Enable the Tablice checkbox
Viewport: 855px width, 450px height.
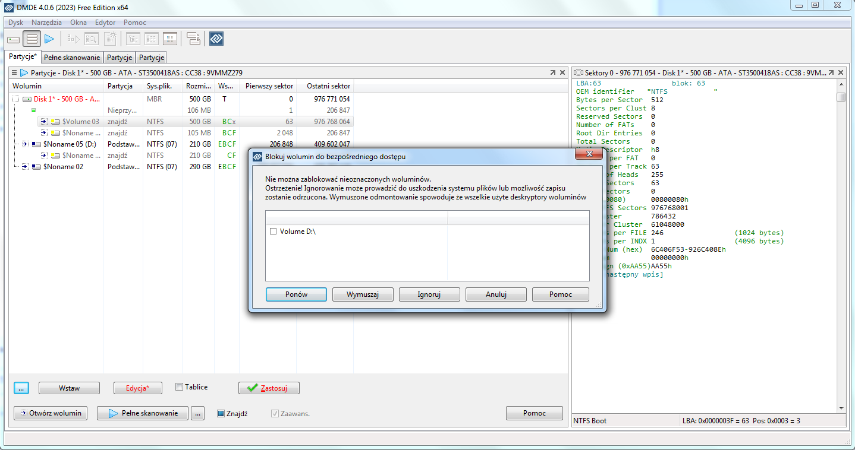[179, 387]
